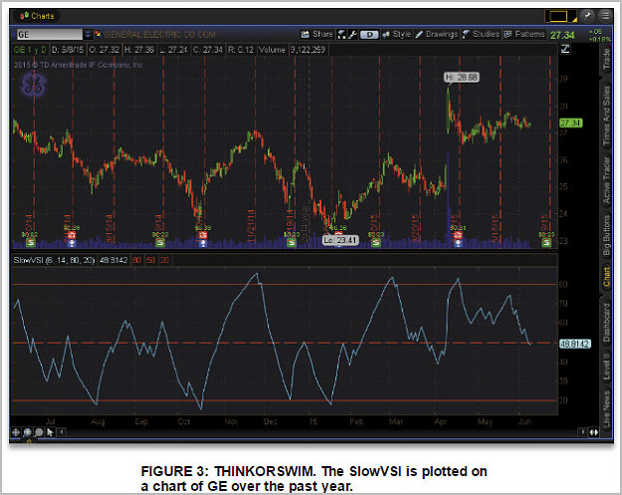Click the Lo: 23.41 price bubble

340,240
